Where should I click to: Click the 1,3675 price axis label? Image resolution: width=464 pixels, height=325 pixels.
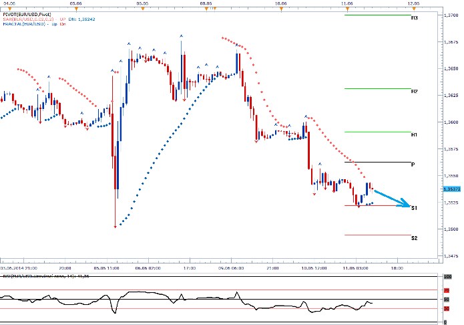pyautogui.click(x=451, y=42)
